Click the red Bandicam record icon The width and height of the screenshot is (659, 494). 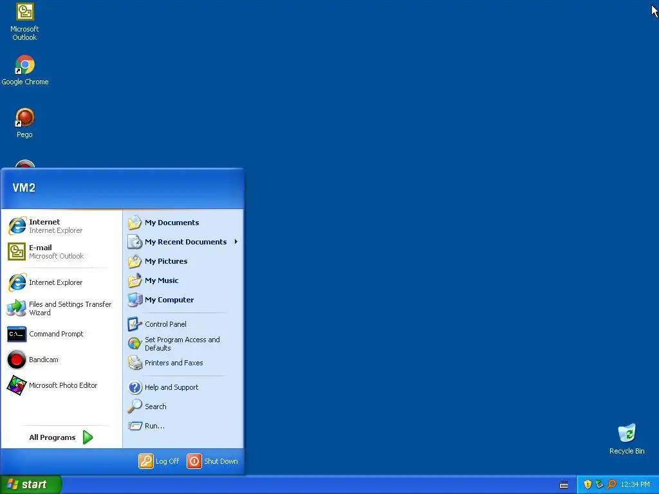[x=17, y=360]
